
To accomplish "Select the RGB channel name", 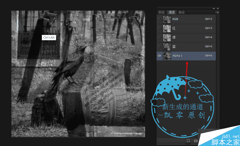I will click(175, 19).
